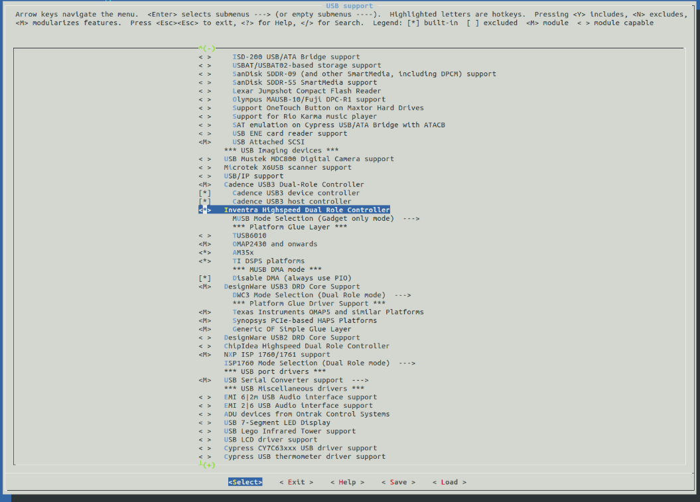Image resolution: width=700 pixels, height=502 pixels.
Task: Open DWC3 Mode Selection submenu
Action: pos(321,295)
